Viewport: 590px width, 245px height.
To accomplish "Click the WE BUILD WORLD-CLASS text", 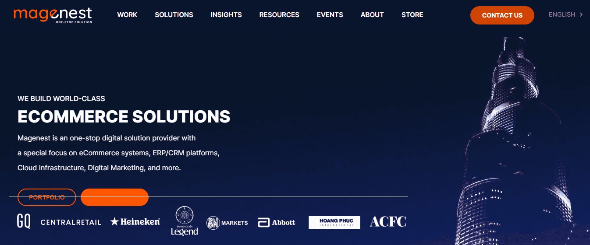I will click(61, 98).
